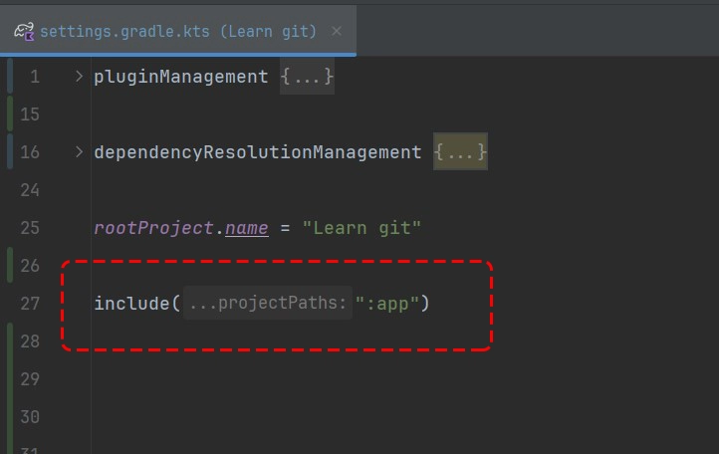Click the folded {...} placeholder after pluginManagement
Image resolution: width=719 pixels, height=454 pixels.
click(307, 77)
